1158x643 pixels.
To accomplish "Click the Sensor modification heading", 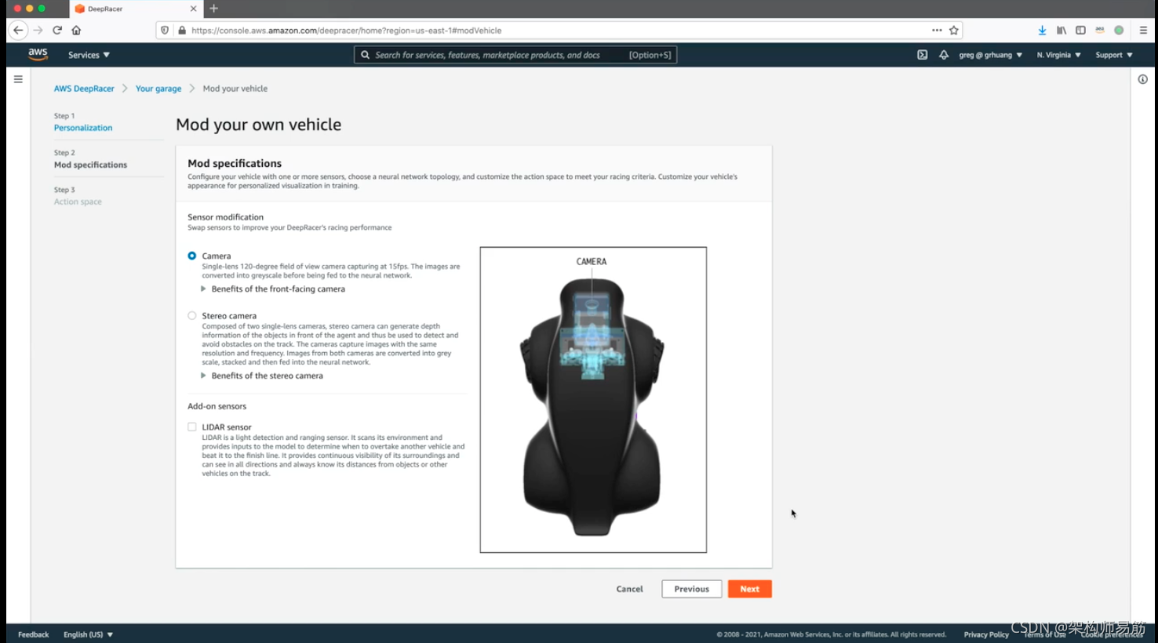I will pyautogui.click(x=225, y=217).
